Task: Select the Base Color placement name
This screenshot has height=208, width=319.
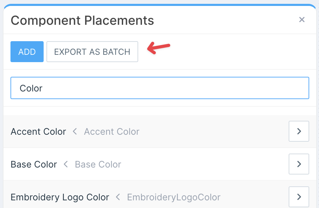Action: click(34, 164)
